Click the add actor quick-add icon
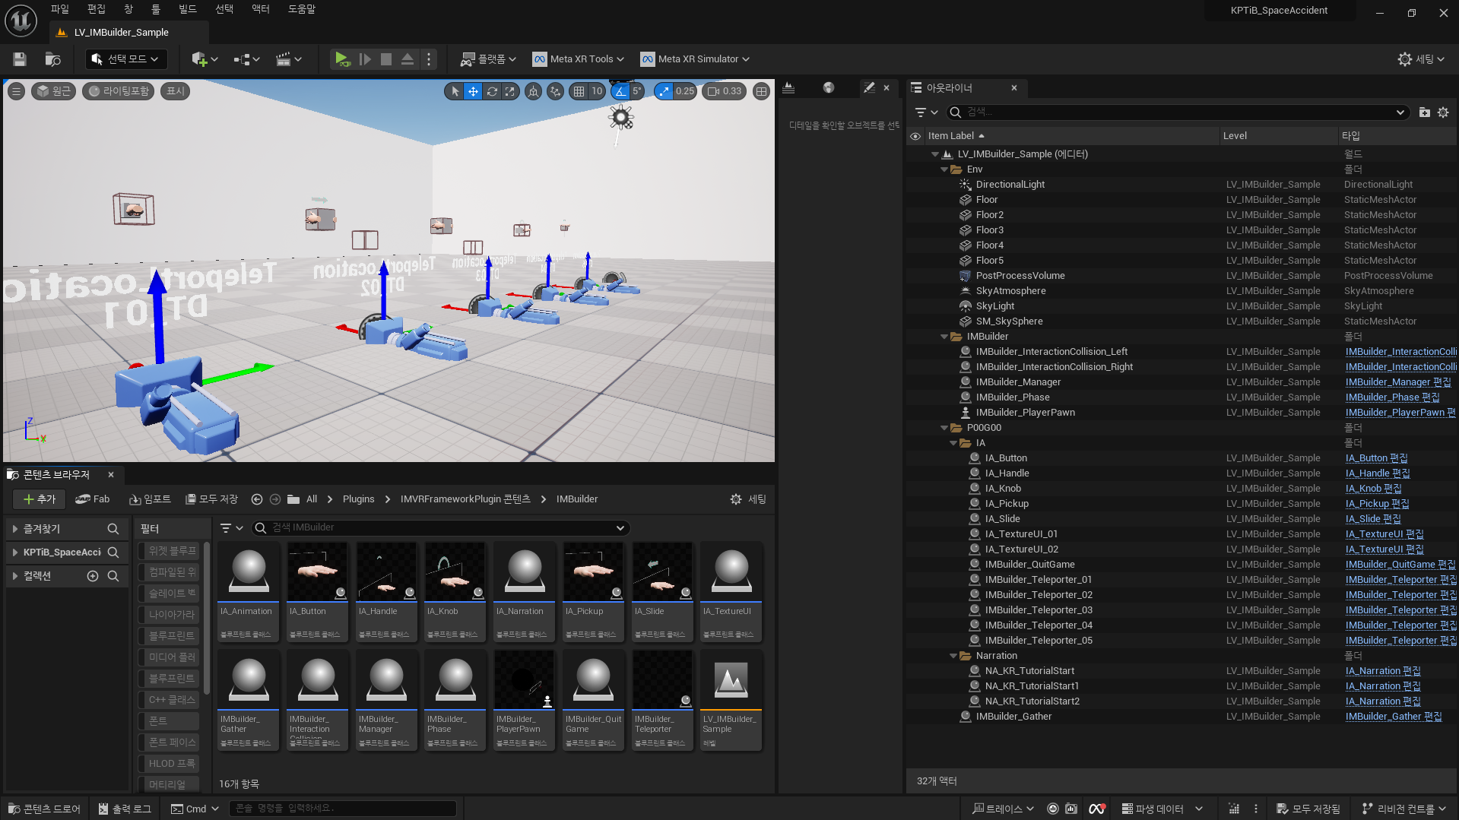The image size is (1459, 820). [x=199, y=59]
